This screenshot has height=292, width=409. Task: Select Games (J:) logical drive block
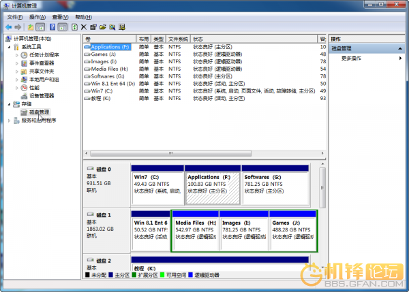point(292,231)
